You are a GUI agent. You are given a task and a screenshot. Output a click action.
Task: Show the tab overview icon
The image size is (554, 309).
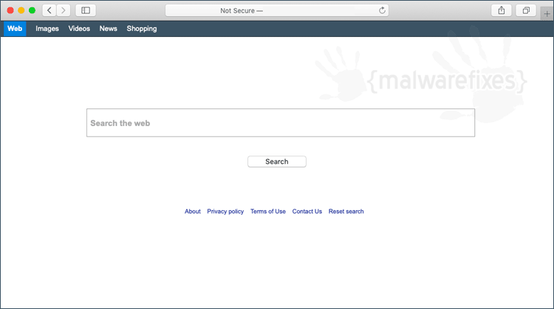click(526, 10)
